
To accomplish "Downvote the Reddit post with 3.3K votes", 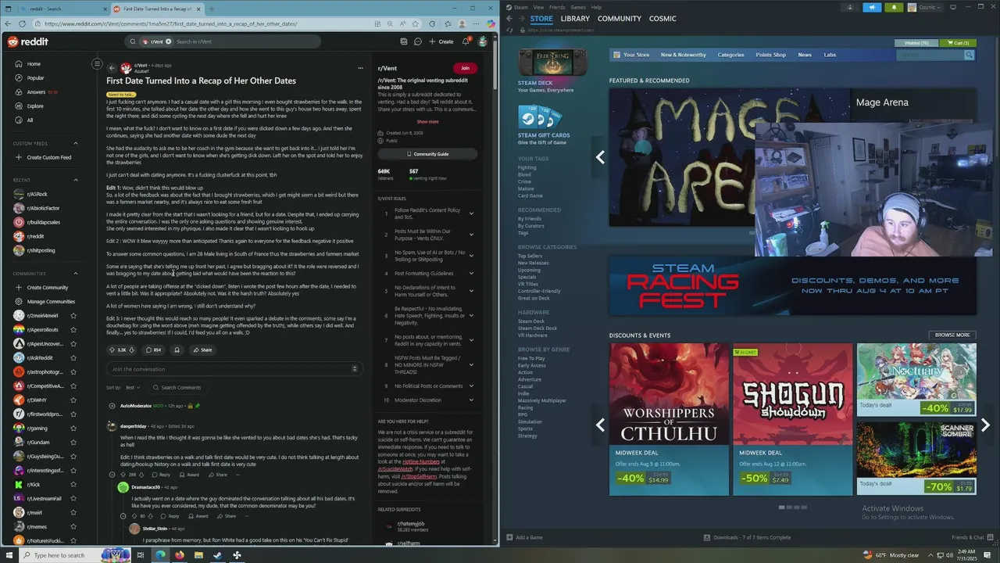I will click(x=131, y=350).
